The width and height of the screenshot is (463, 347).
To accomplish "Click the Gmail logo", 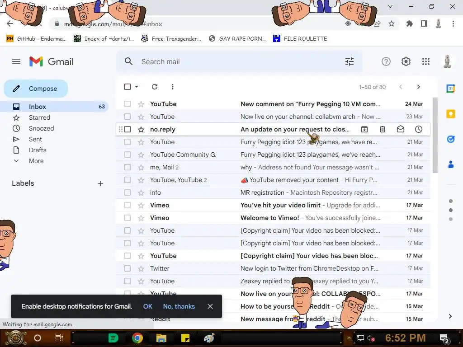I will [x=52, y=61].
